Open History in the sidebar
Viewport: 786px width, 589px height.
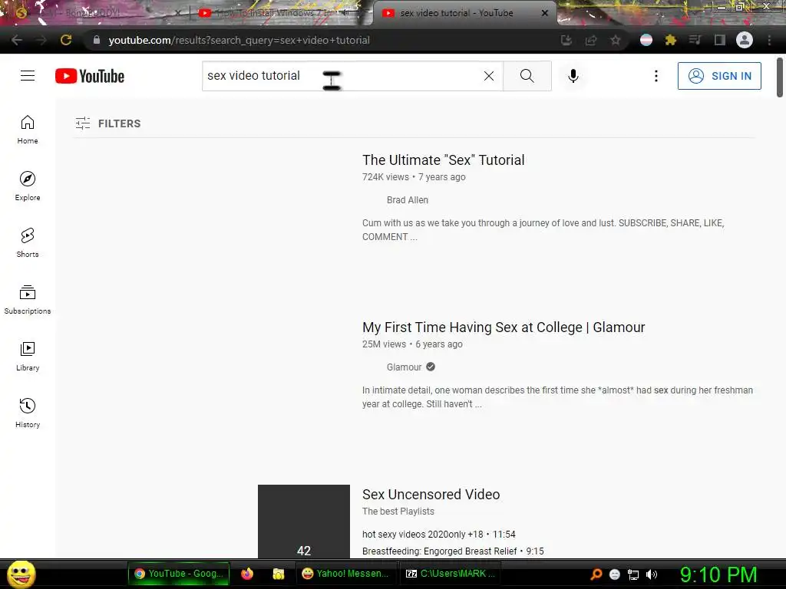click(28, 413)
